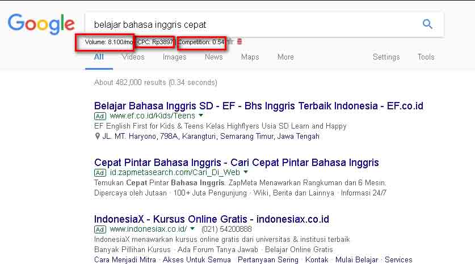Open search Settings
475x264 pixels.
coord(386,57)
